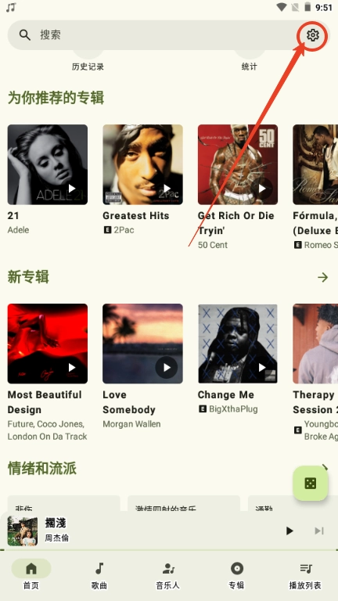Play Most Beautiful Design album overlay
This screenshot has width=338, height=601.
[x=72, y=368]
